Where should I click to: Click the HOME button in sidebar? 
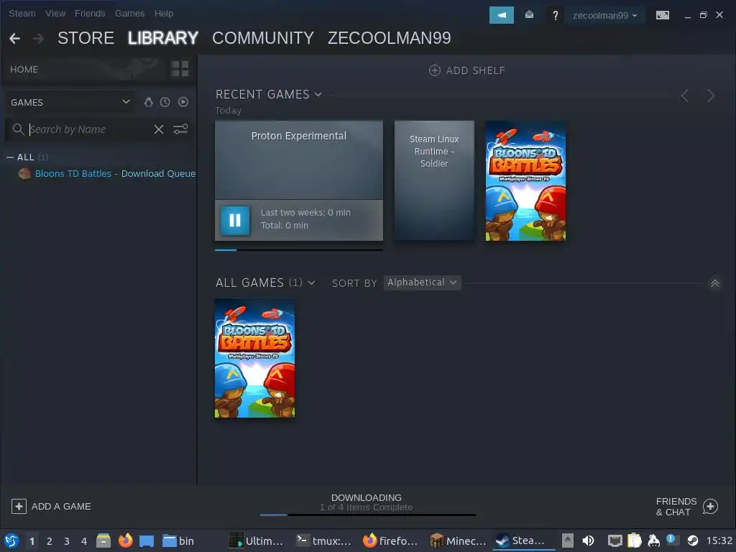[24, 70]
